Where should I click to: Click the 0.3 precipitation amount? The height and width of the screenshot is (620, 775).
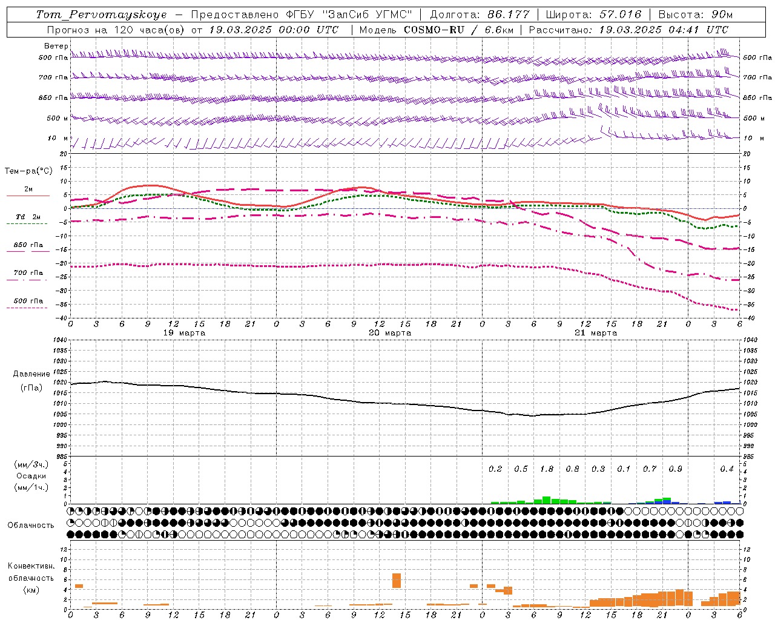coord(598,469)
